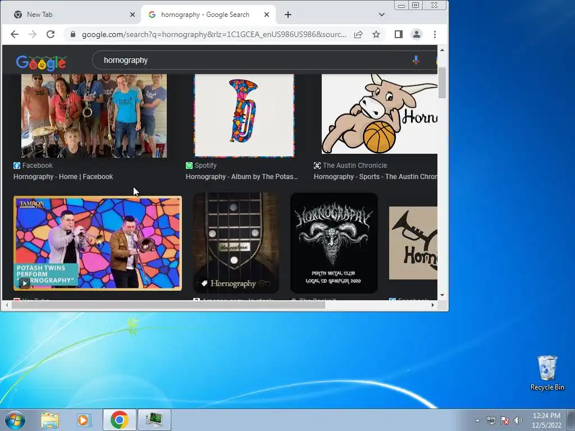This screenshot has width=575, height=431.
Task: Click the horizontal scrollbar left arrow
Action: pos(7,305)
